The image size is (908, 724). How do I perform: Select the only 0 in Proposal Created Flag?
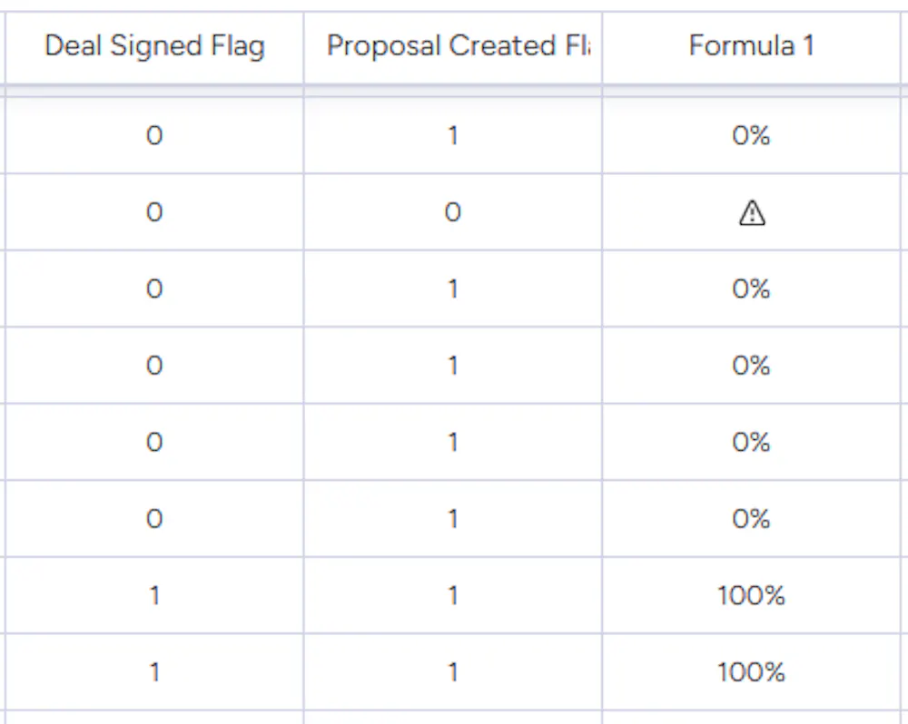452,212
